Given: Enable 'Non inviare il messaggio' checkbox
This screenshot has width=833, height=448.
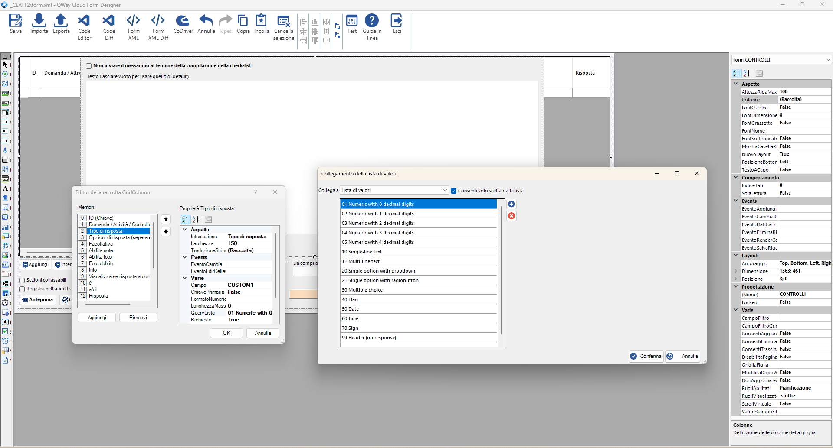Looking at the screenshot, I should pos(89,66).
